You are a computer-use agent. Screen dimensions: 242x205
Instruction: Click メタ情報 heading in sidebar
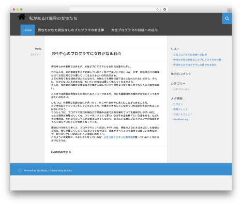(177, 98)
